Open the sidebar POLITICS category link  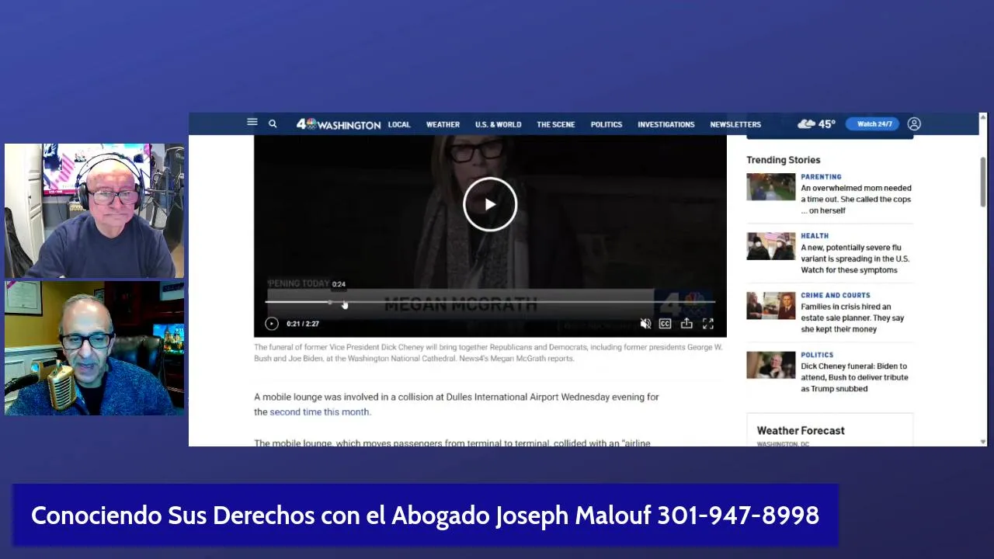(817, 355)
